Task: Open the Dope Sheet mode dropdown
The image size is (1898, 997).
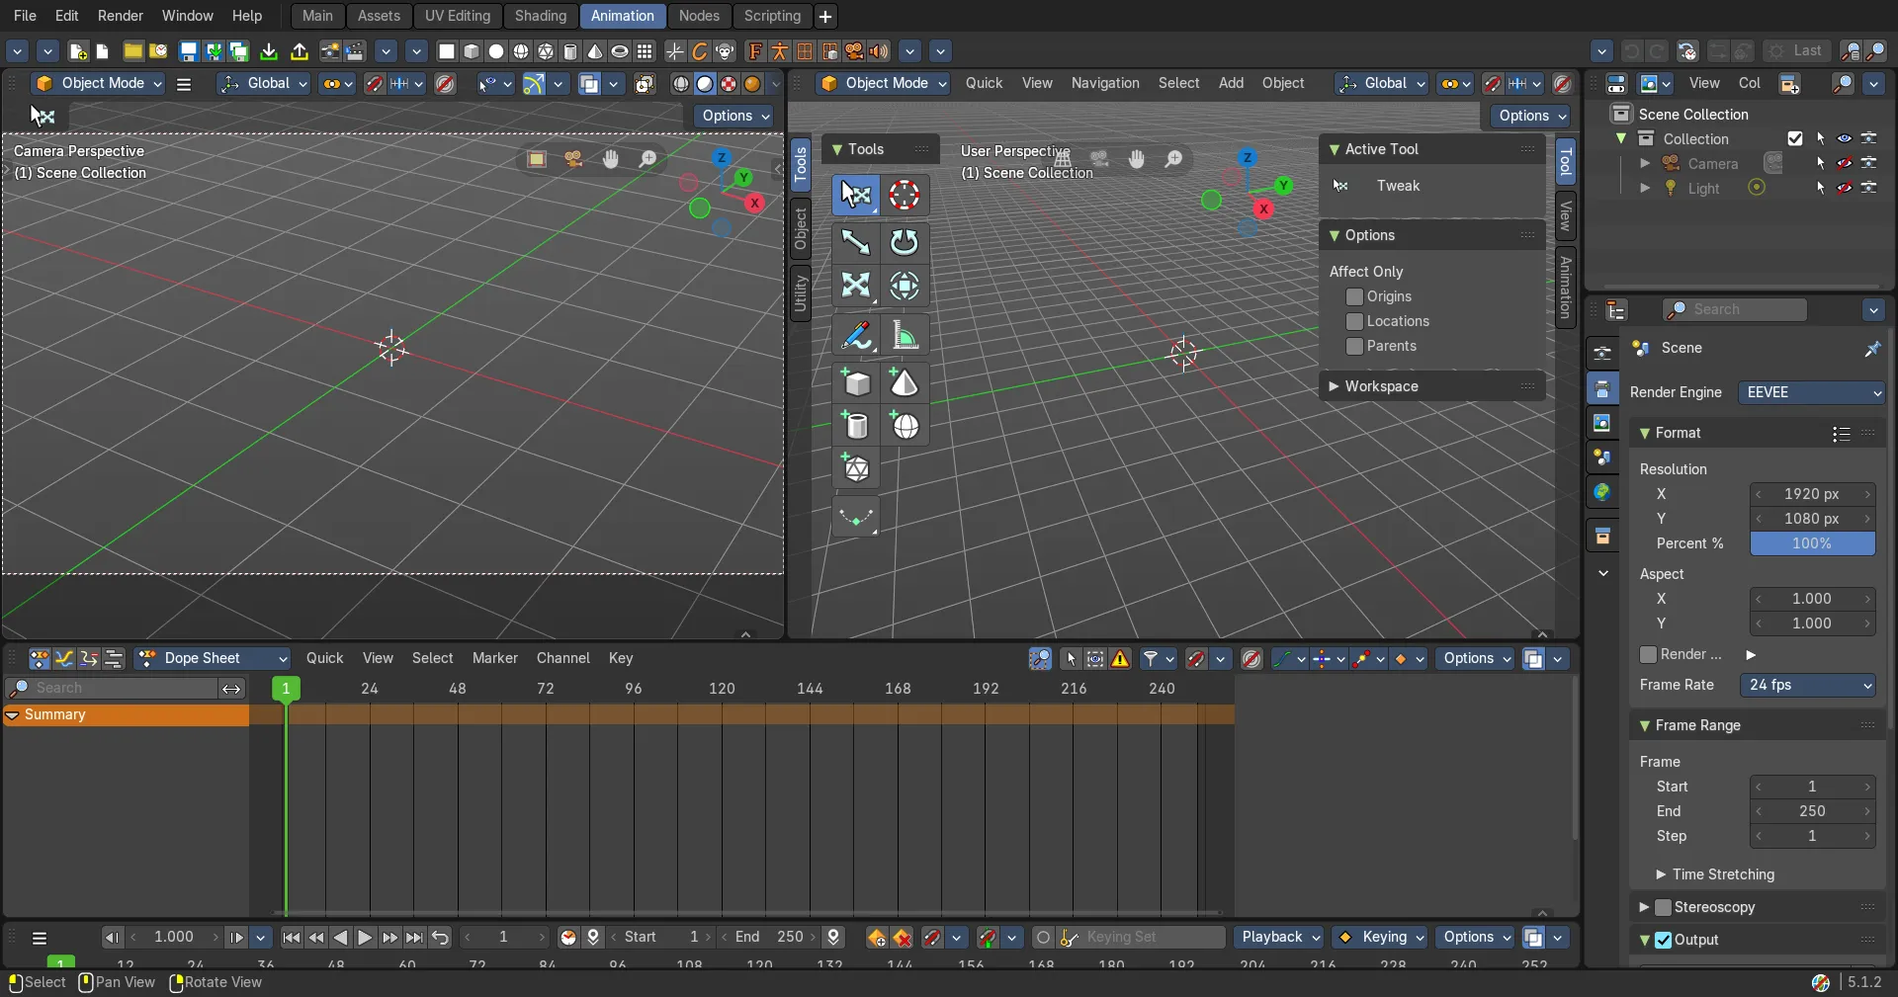Action: [x=213, y=658]
